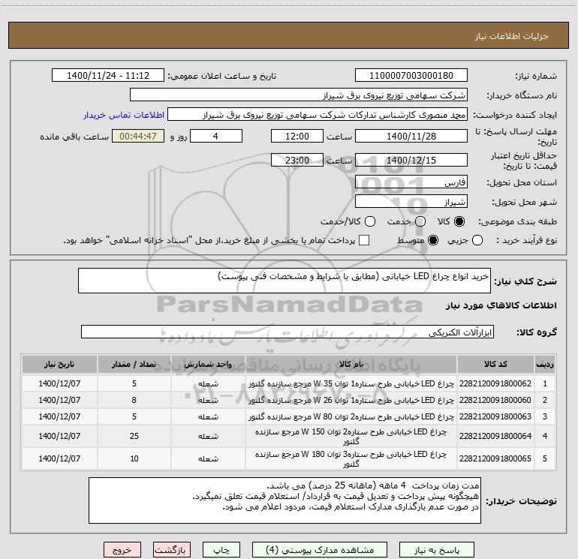Choose the جزیی purchase process option
Screen dimensions: 578x559
click(x=477, y=240)
